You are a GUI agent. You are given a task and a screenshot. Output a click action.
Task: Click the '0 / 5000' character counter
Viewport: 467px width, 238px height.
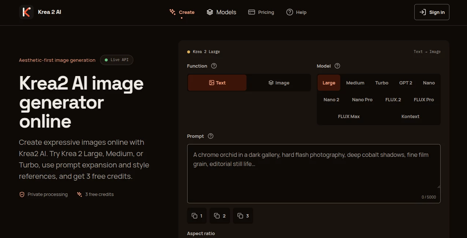429,197
